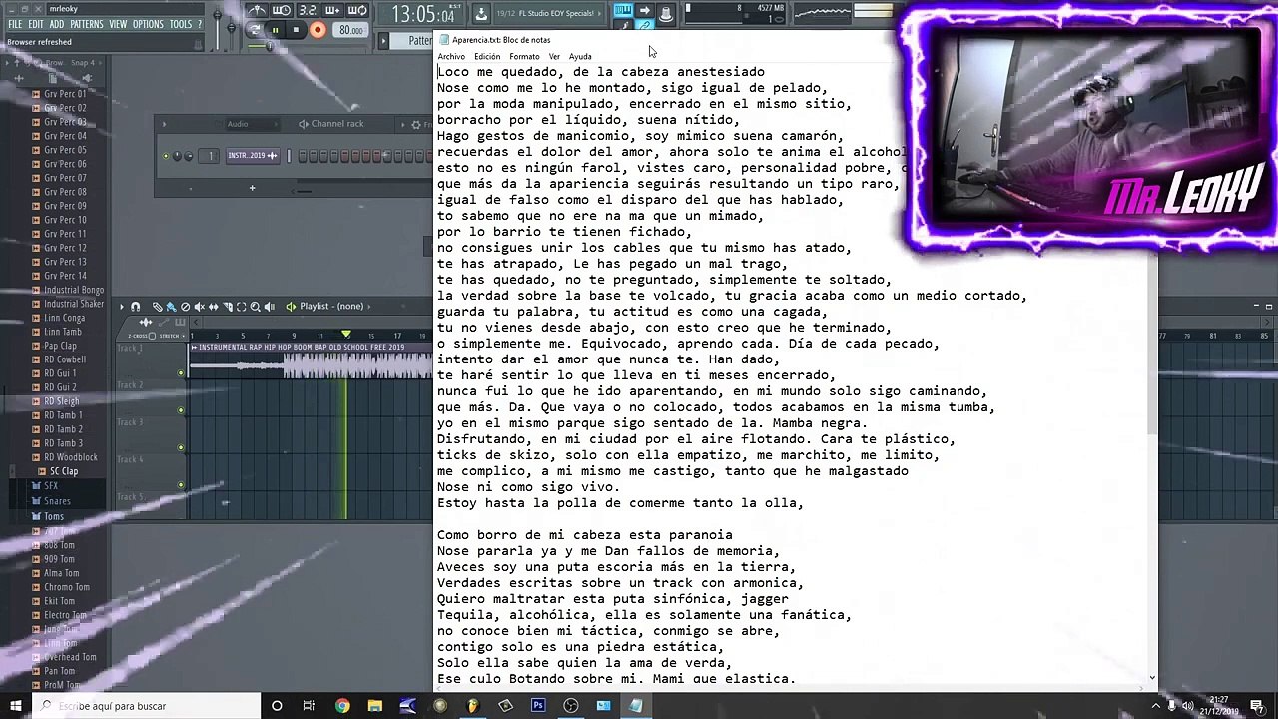Click the Record button in FL Studio
Viewport: 1278px width, 719px height.
[318, 30]
